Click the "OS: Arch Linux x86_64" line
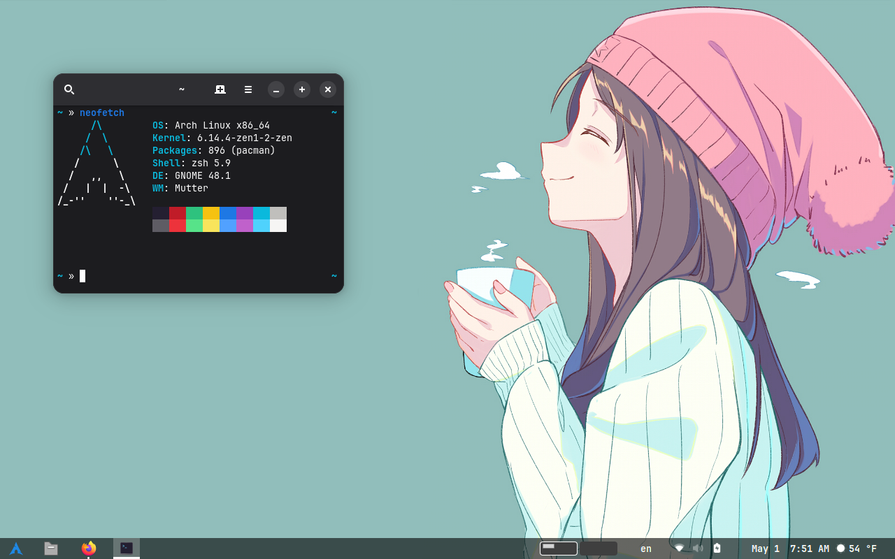The height and width of the screenshot is (559, 895). click(211, 125)
